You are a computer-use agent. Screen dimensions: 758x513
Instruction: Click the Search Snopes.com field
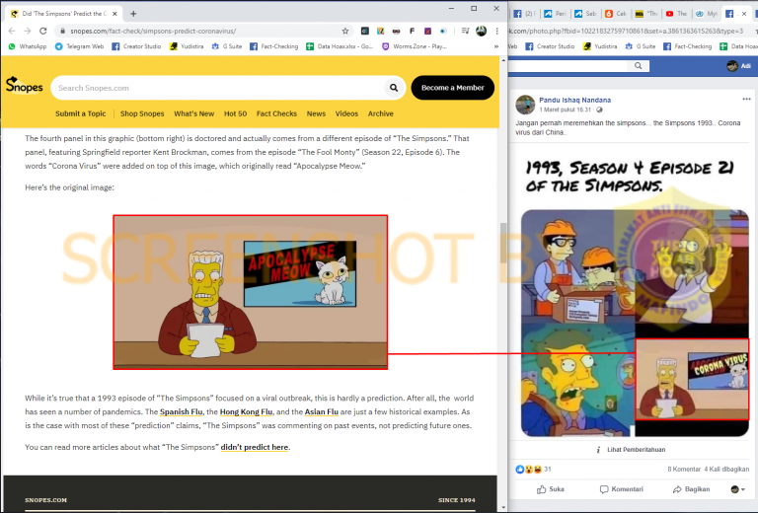coord(217,88)
